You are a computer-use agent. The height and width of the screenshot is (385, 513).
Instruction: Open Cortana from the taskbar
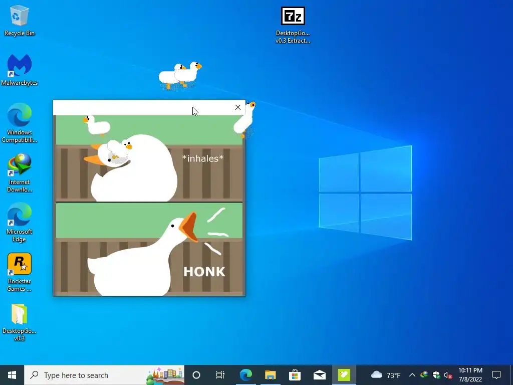[196, 375]
